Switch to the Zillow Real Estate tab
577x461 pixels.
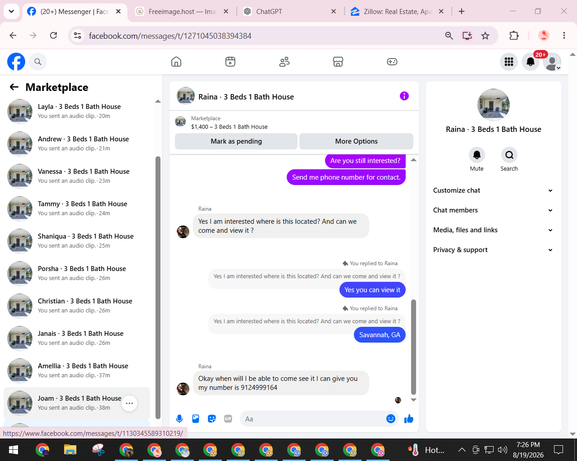pos(397,11)
